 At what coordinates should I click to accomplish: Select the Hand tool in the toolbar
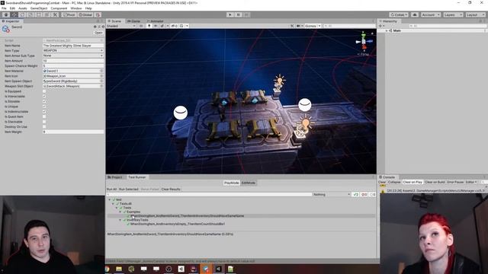pyautogui.click(x=6, y=14)
